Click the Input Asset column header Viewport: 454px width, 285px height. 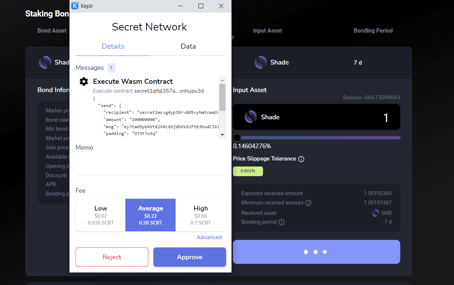pyautogui.click(x=267, y=31)
